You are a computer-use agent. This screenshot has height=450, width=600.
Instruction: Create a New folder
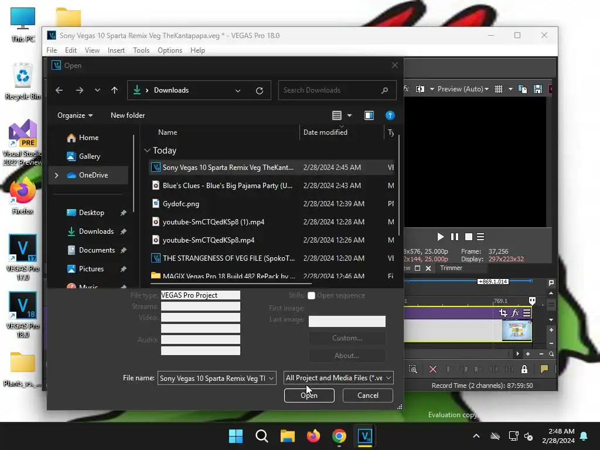pyautogui.click(x=128, y=115)
